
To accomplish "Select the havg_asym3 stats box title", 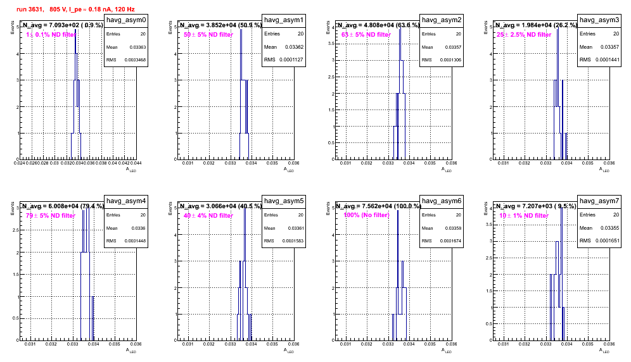I will pyautogui.click(x=599, y=20).
